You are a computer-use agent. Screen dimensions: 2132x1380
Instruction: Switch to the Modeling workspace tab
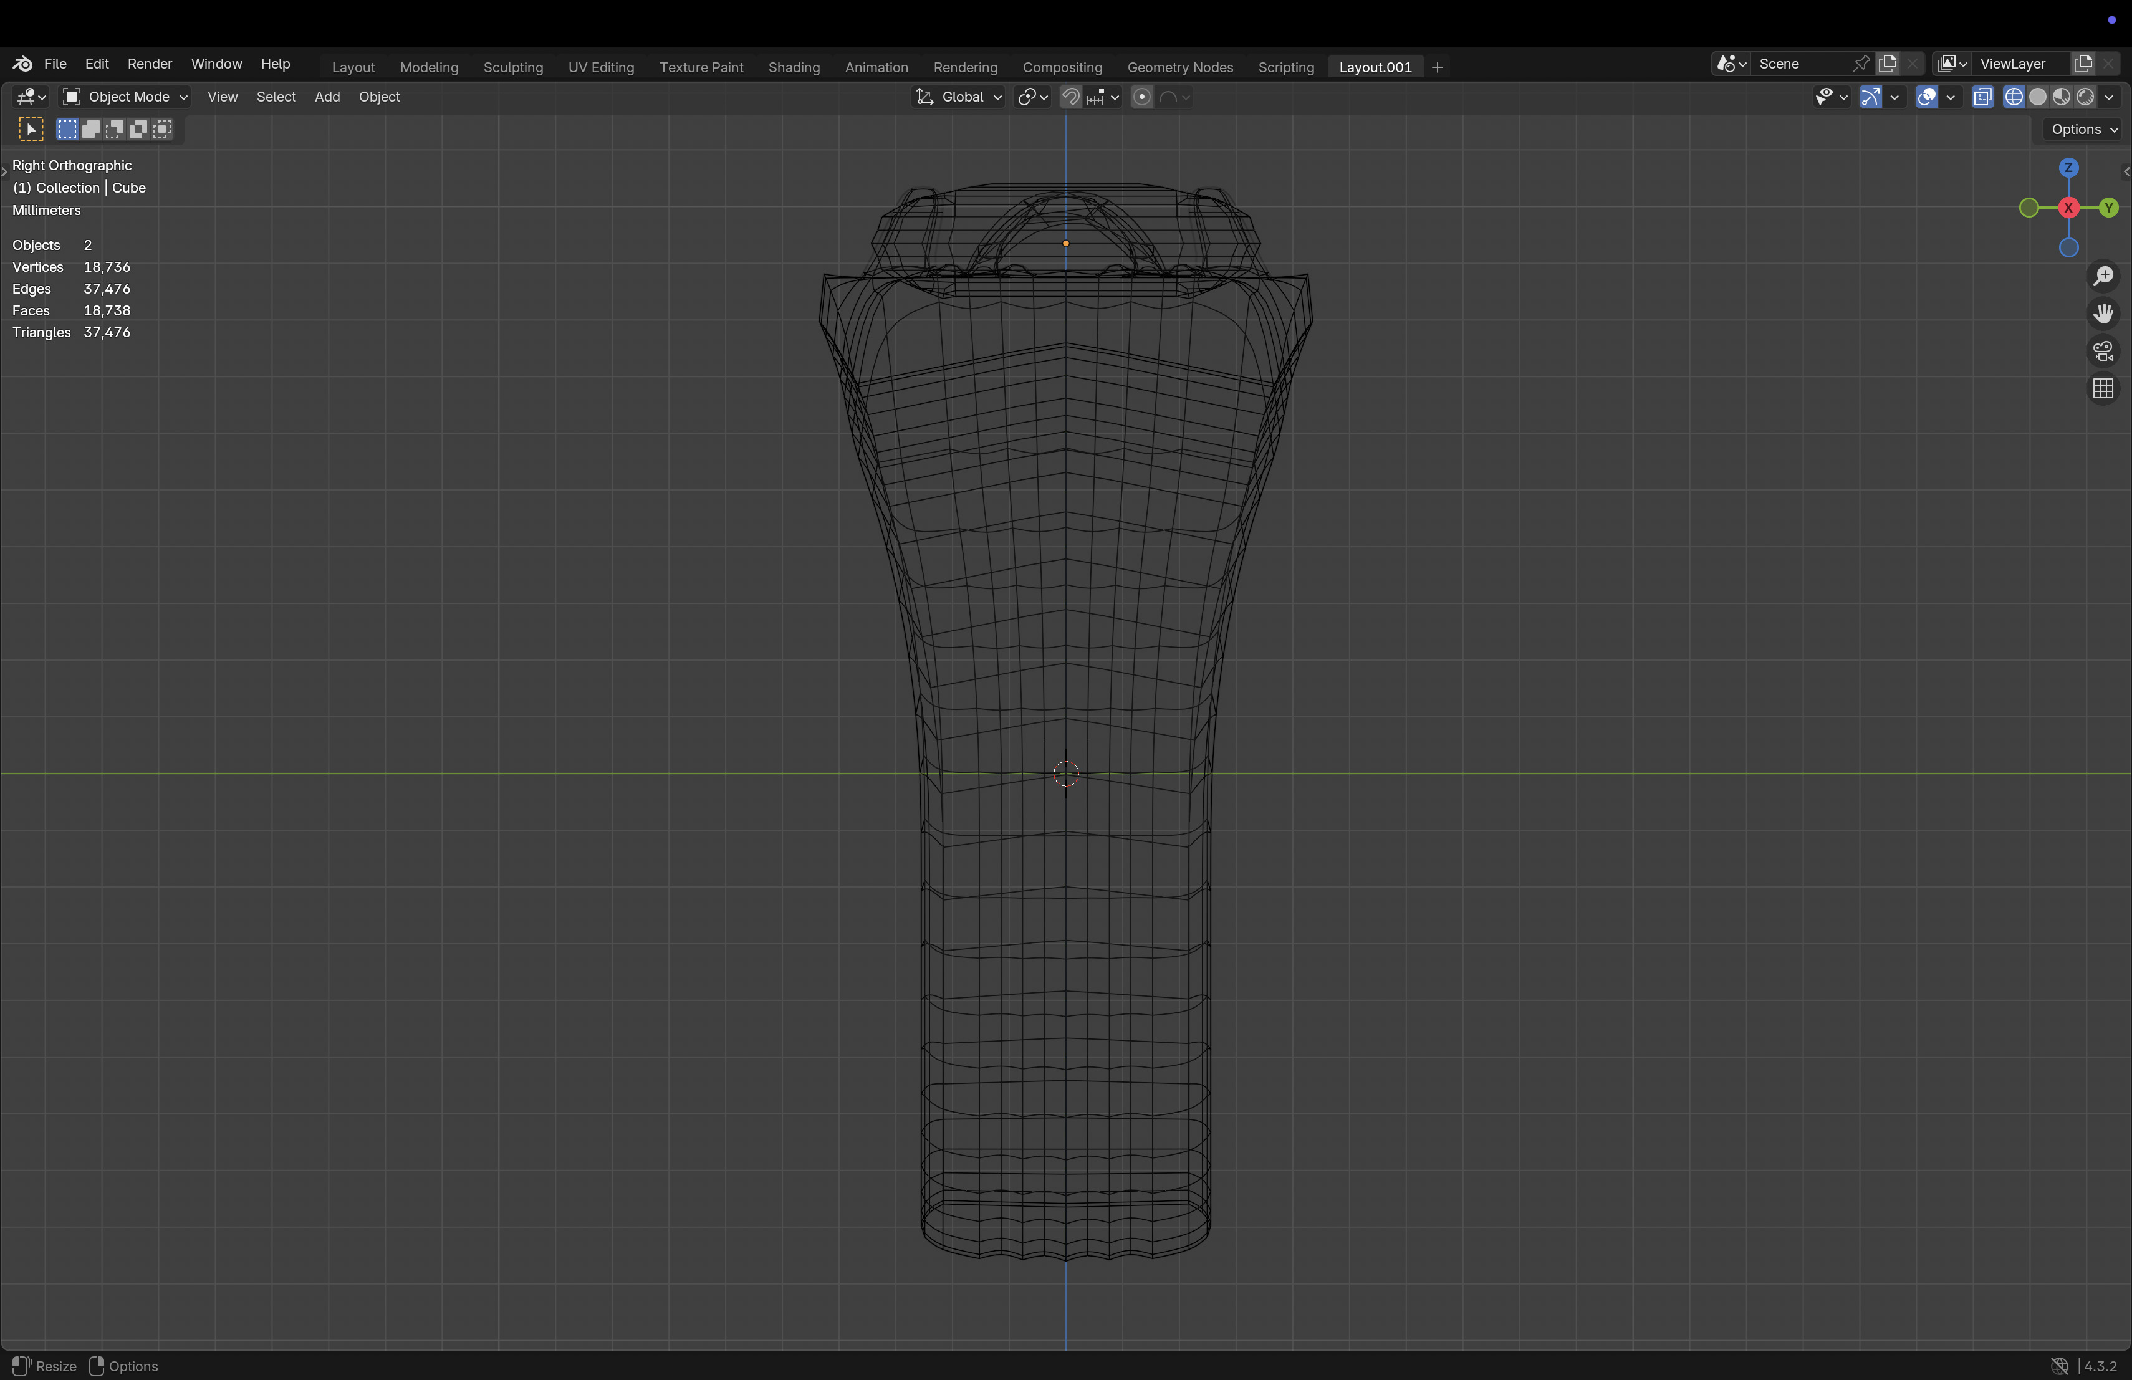click(429, 67)
